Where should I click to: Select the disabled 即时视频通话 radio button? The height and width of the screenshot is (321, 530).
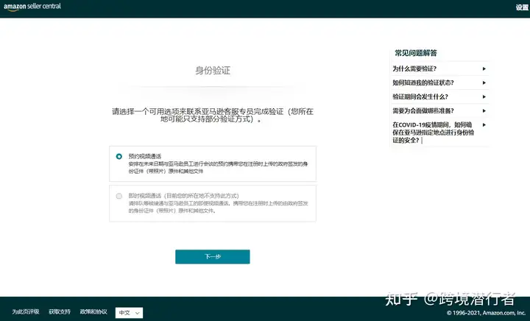coord(119,196)
